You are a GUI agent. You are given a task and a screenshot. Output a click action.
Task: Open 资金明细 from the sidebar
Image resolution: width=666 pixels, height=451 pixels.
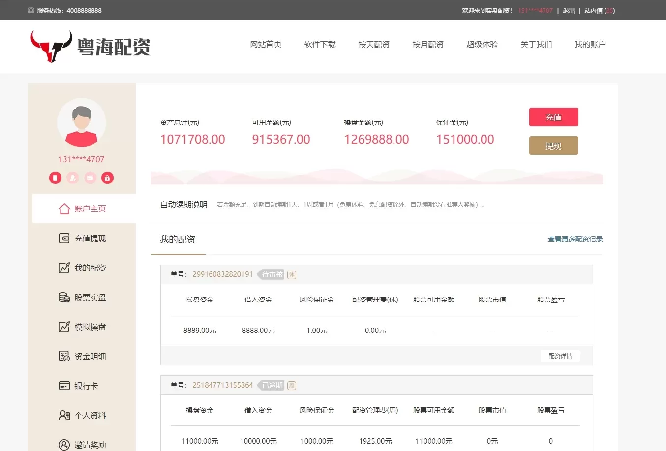pos(83,356)
